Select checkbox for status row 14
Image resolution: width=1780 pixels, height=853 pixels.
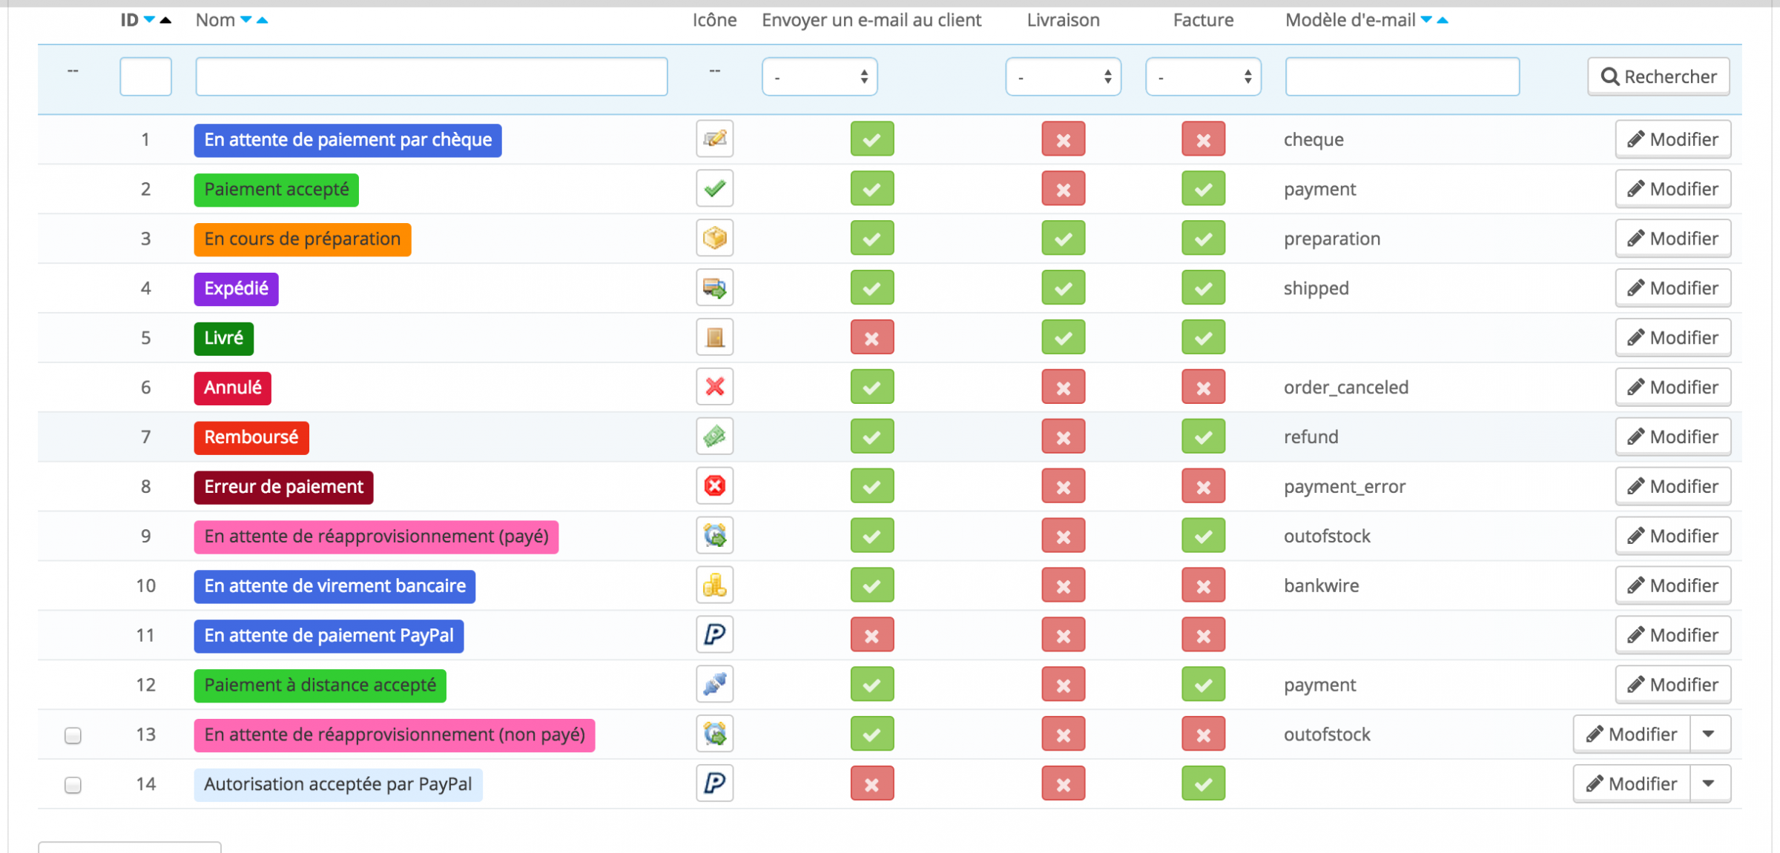pos(73,785)
